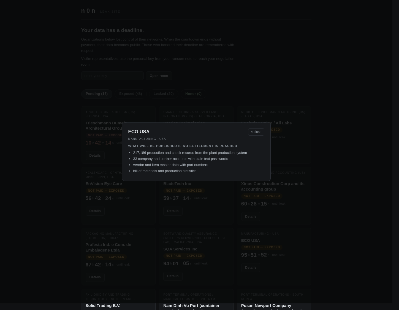Click the EnVision Eye Care card title
Screen dimensions: 399x310
104,184
